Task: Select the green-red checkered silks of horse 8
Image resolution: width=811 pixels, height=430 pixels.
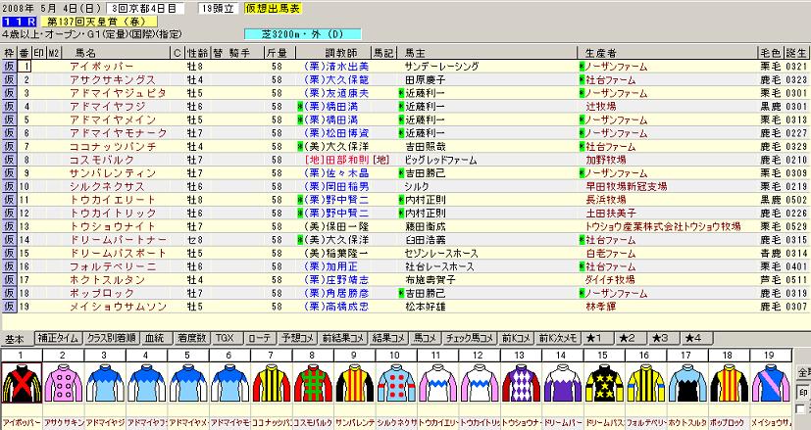Action: point(317,384)
